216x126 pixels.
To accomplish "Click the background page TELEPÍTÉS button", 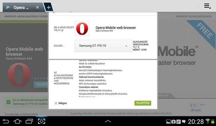I will click(x=41, y=84).
